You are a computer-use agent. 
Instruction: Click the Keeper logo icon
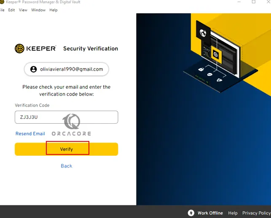pos(19,48)
